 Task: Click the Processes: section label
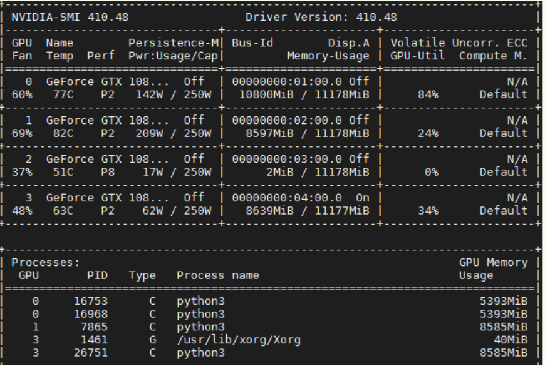pyautogui.click(x=46, y=263)
